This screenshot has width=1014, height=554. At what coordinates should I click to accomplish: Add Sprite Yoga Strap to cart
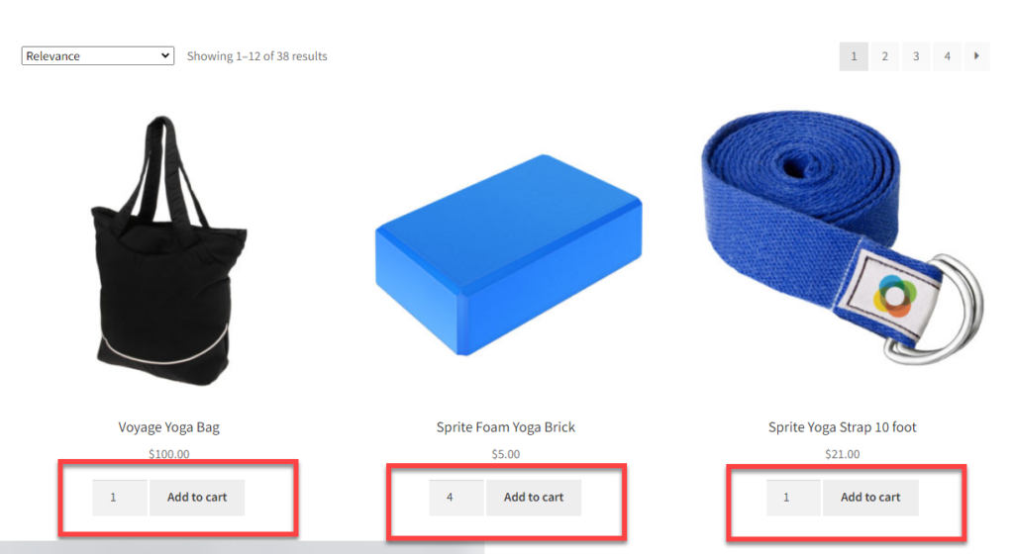(870, 498)
